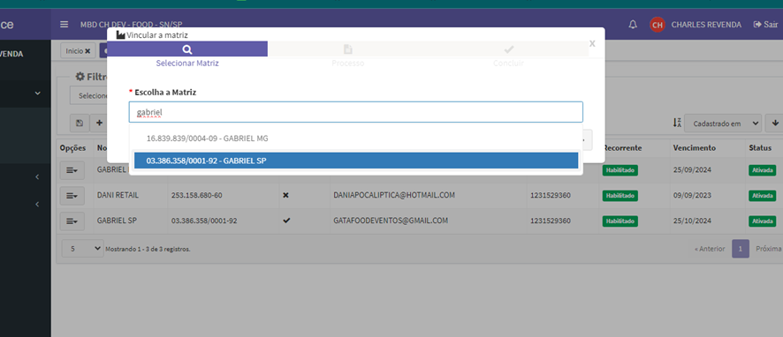Screen dimensions: 783x337
Task: Open options menu for DANI RETAIL row
Action: (x=72, y=196)
